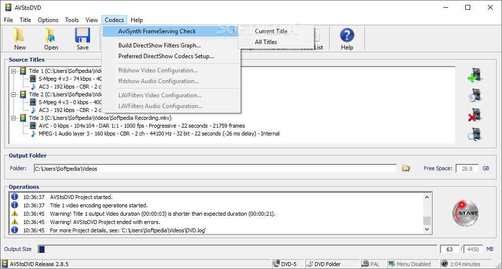The height and width of the screenshot is (269, 502).
Task: Click the Save floppy disk icon
Action: click(83, 35)
